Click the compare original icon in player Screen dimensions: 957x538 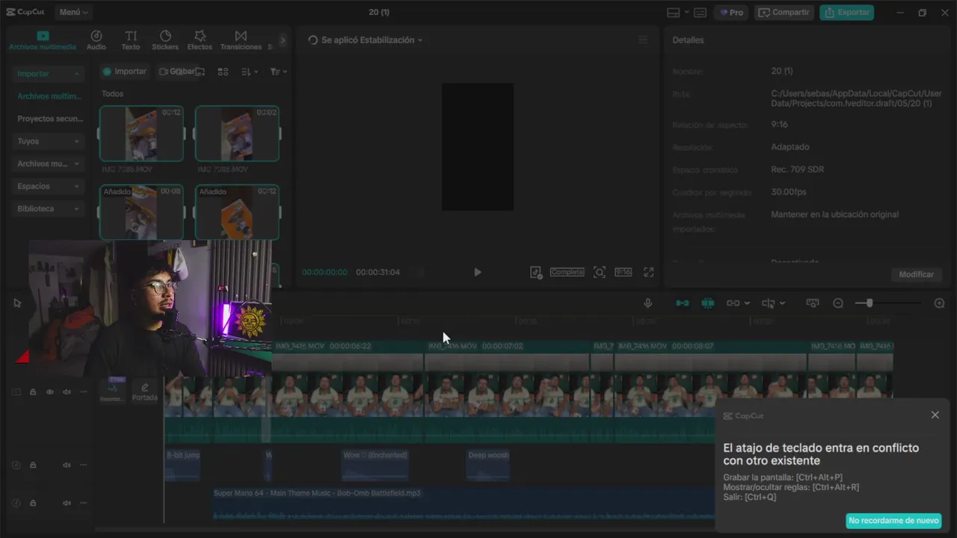pyautogui.click(x=536, y=272)
